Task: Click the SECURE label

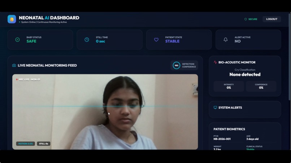Action: (x=253, y=19)
